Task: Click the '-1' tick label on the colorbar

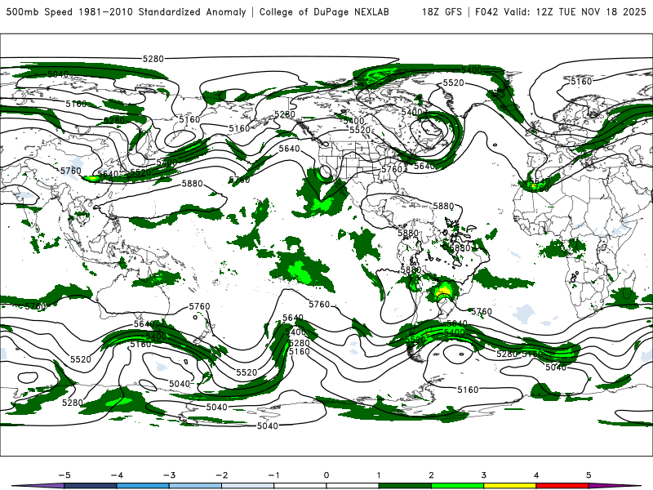Action: [274, 475]
